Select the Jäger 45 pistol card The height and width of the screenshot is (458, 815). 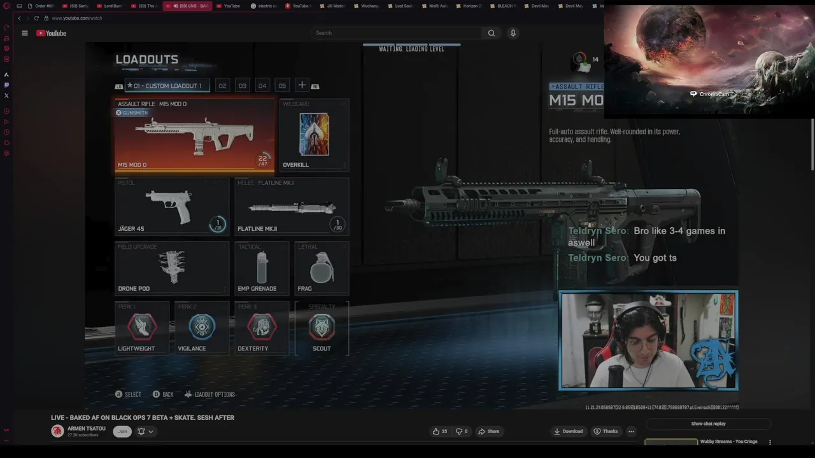point(172,207)
